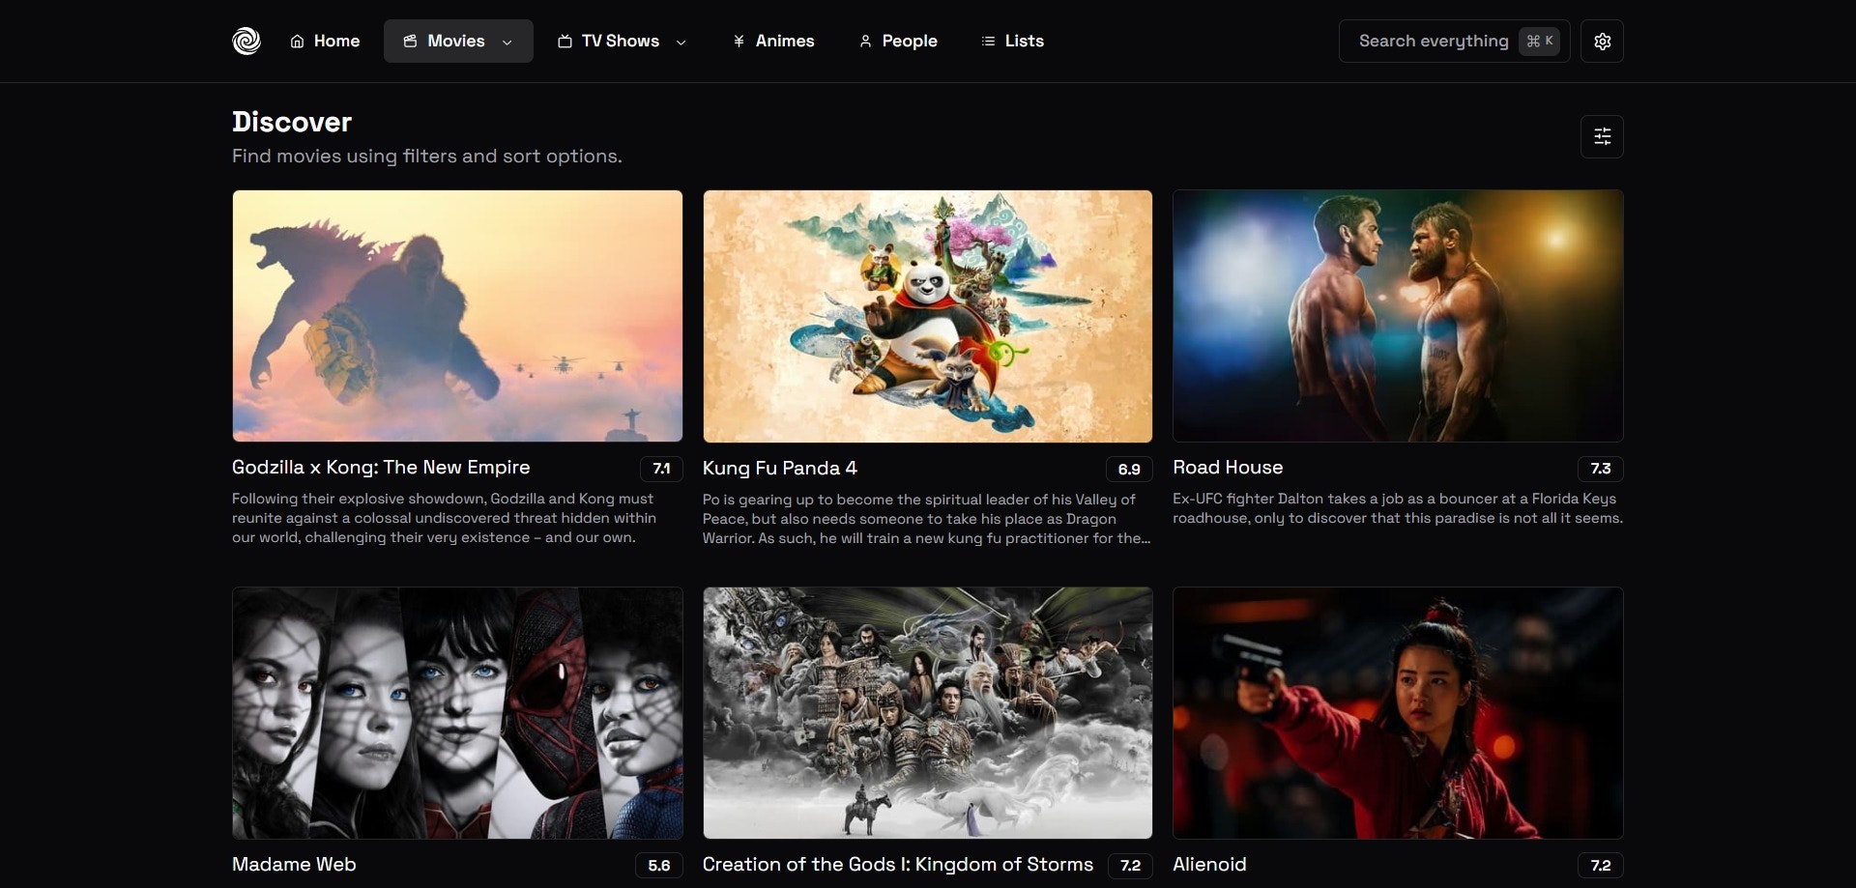Click the yen-style icon beside Animes

pyautogui.click(x=739, y=42)
